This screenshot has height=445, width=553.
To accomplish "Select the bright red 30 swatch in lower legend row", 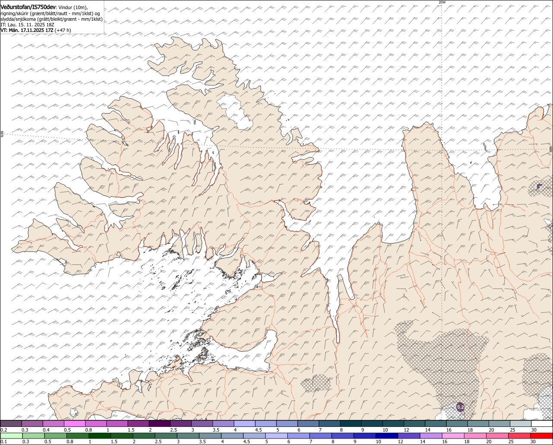I will 542,435.
